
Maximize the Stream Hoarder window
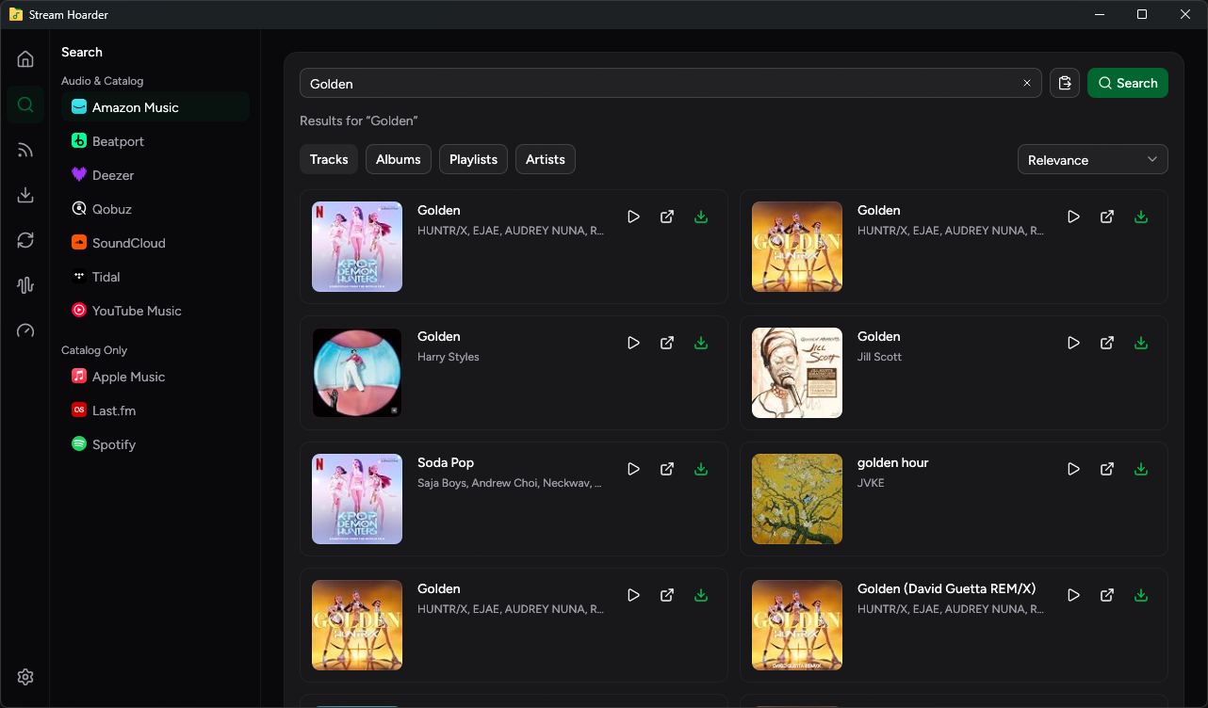[x=1142, y=14]
